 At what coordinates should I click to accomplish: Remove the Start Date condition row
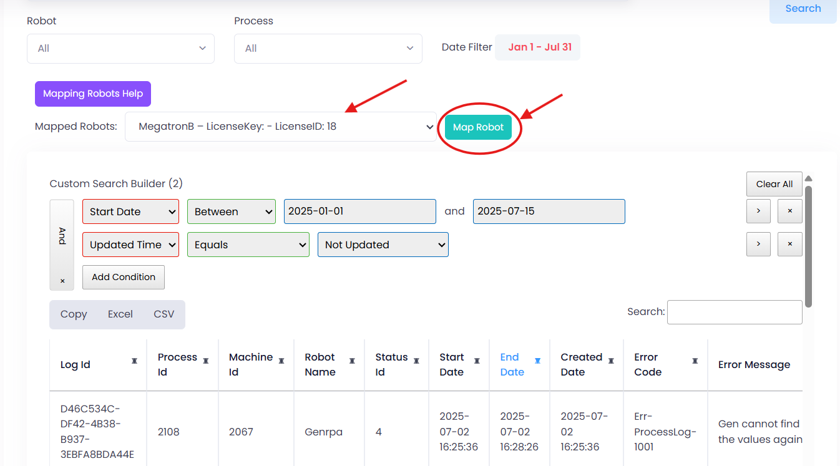[x=789, y=211]
